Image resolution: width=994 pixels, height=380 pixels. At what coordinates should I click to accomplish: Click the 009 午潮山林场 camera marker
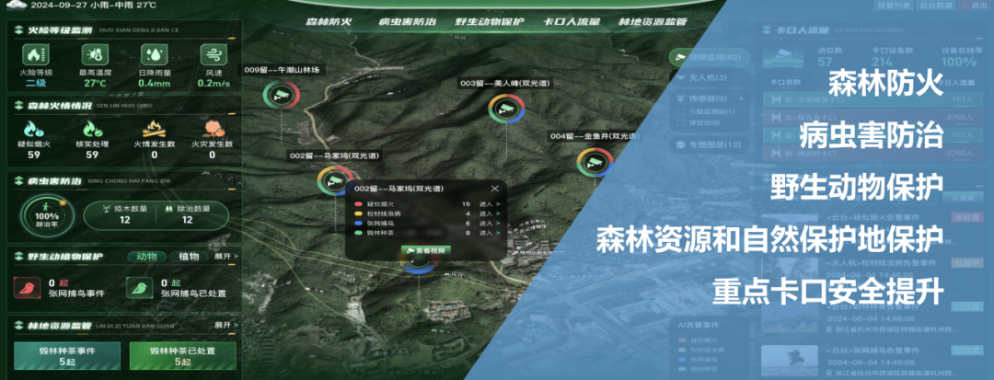click(281, 95)
